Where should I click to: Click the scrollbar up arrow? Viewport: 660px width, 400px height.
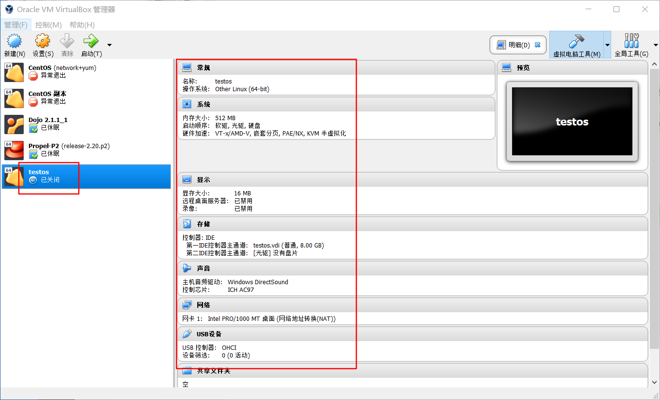(x=654, y=64)
